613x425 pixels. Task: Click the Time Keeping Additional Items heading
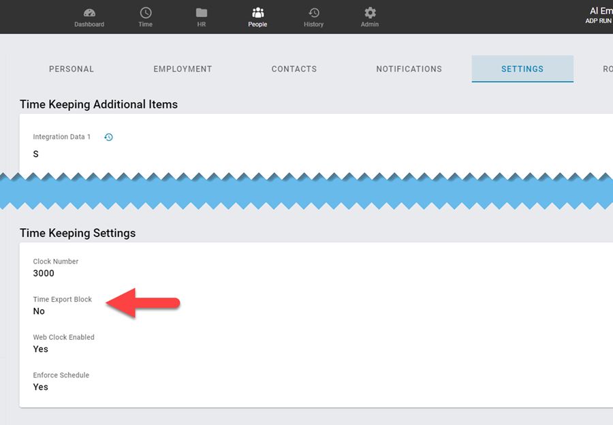point(99,104)
